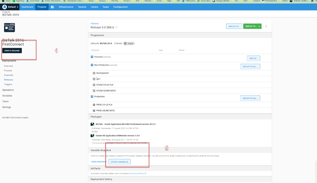Click the BizTalk Install Application package icon
This screenshot has height=183, width=317.
coord(92,124)
